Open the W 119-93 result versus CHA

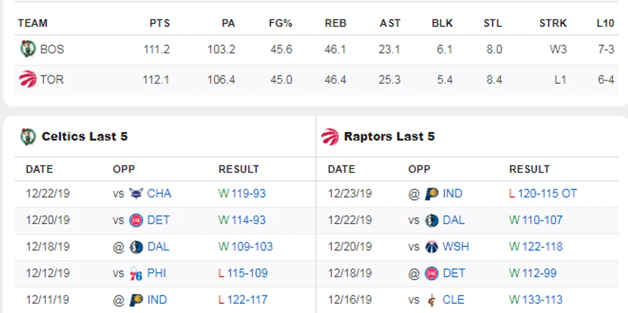(x=242, y=194)
